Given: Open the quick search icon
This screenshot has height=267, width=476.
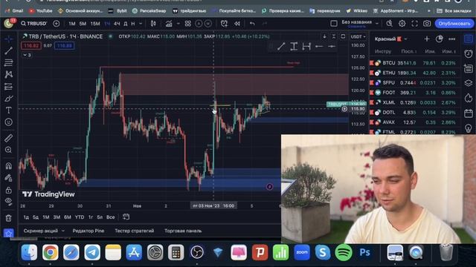Looking at the screenshot, I should [x=389, y=24].
